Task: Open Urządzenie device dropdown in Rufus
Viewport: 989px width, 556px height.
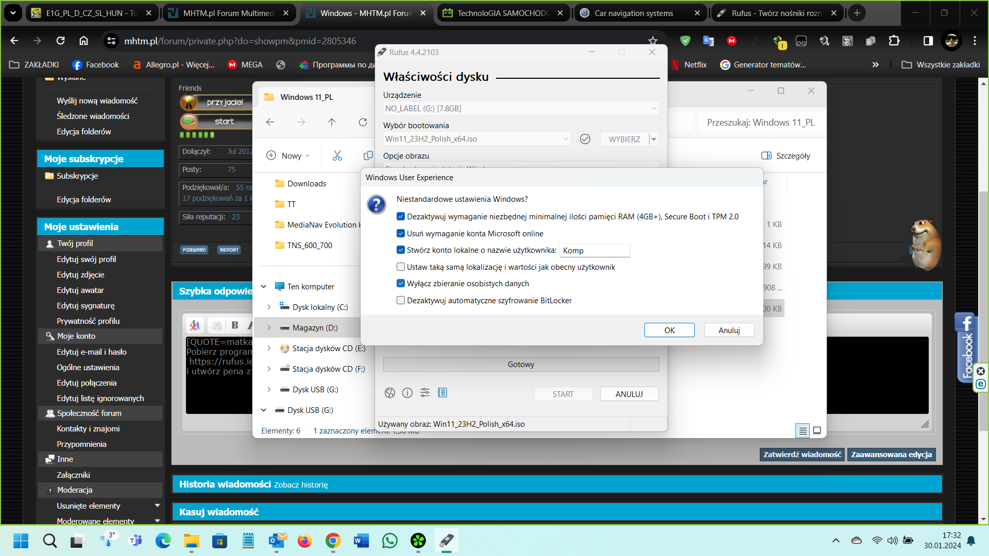Action: click(521, 108)
